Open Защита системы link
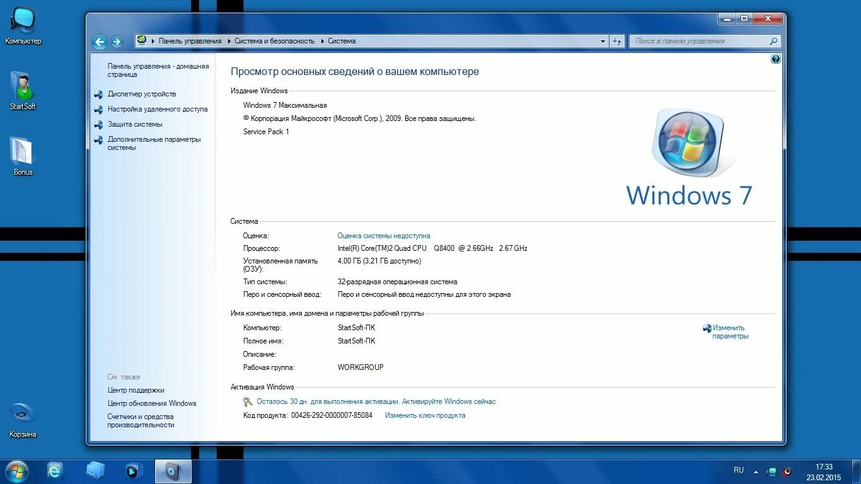This screenshot has width=861, height=484. [135, 124]
